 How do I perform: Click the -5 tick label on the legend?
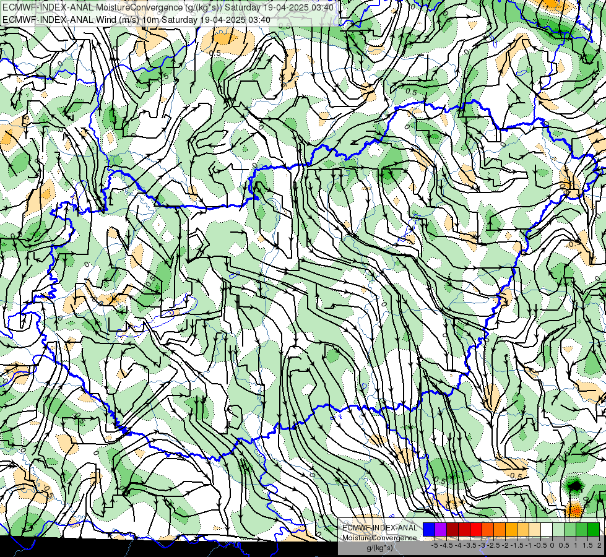click(x=435, y=545)
